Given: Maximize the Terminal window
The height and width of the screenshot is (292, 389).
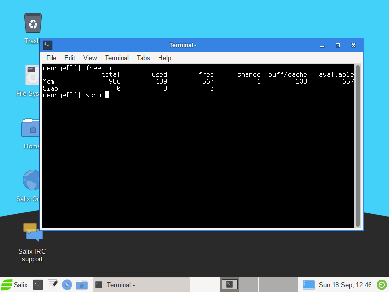Looking at the screenshot, I should point(338,45).
